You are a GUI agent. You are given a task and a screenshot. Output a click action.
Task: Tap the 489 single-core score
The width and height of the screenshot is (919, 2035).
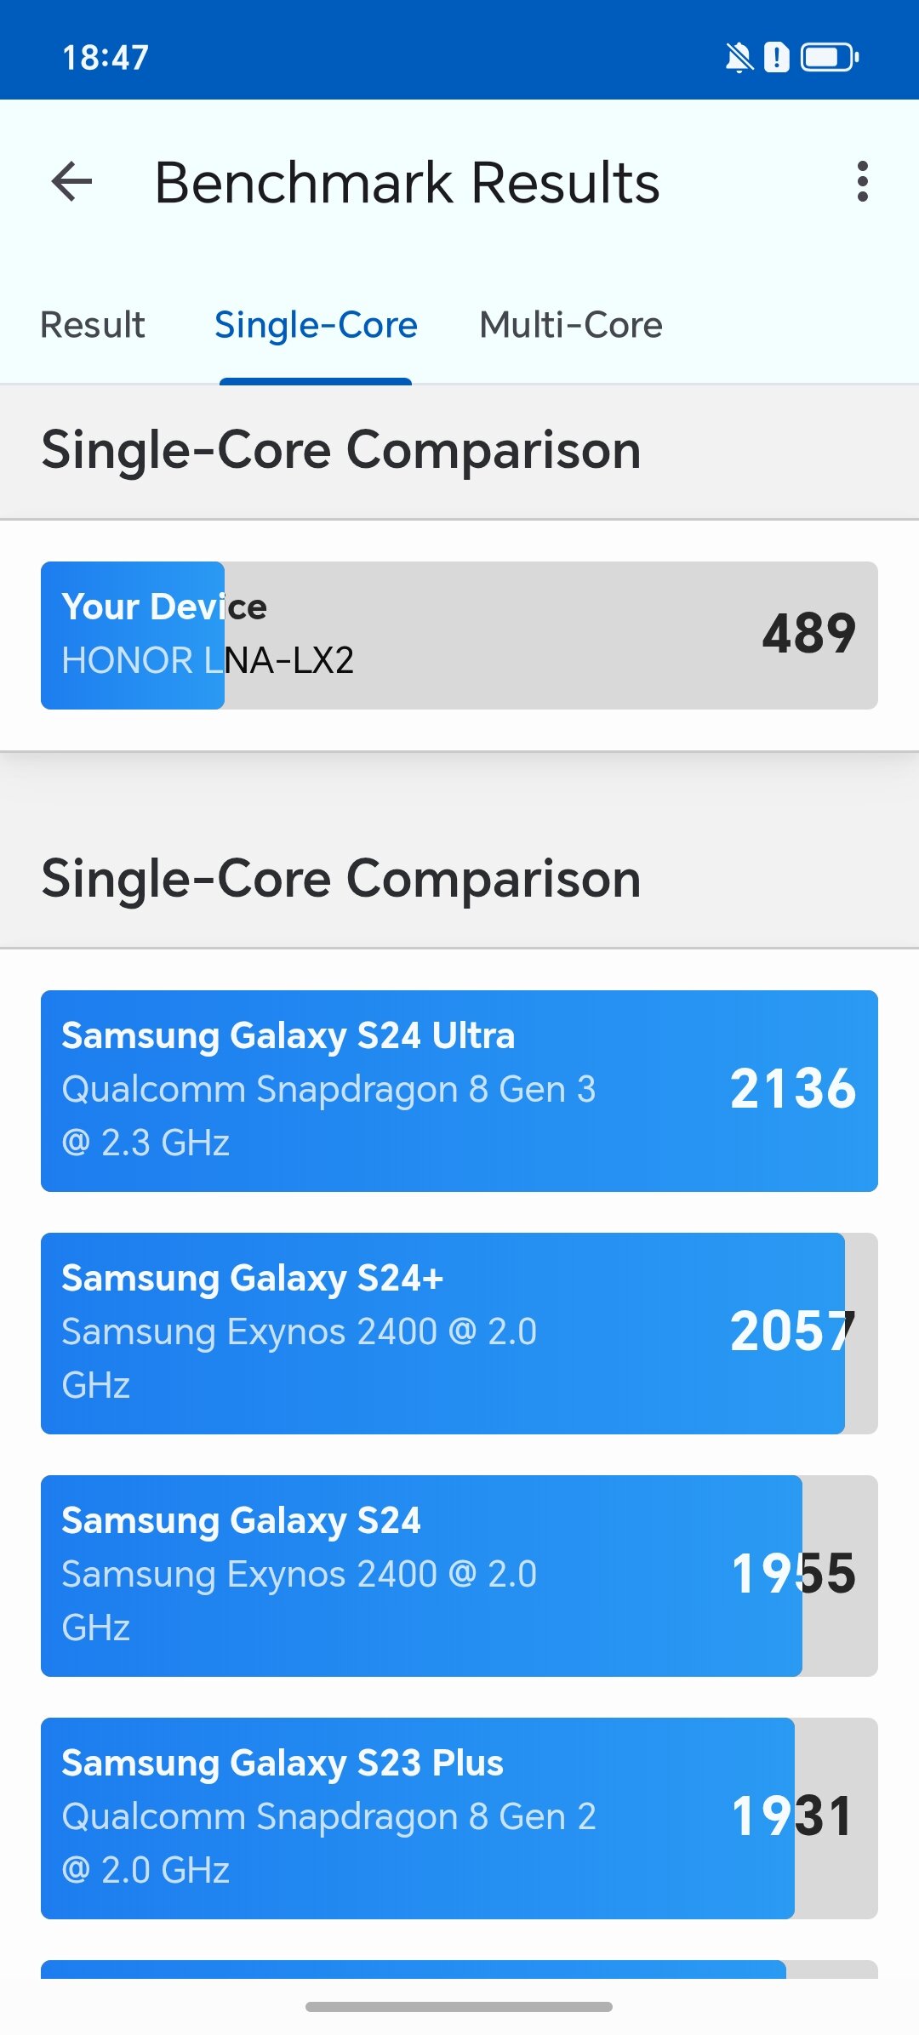tap(808, 634)
